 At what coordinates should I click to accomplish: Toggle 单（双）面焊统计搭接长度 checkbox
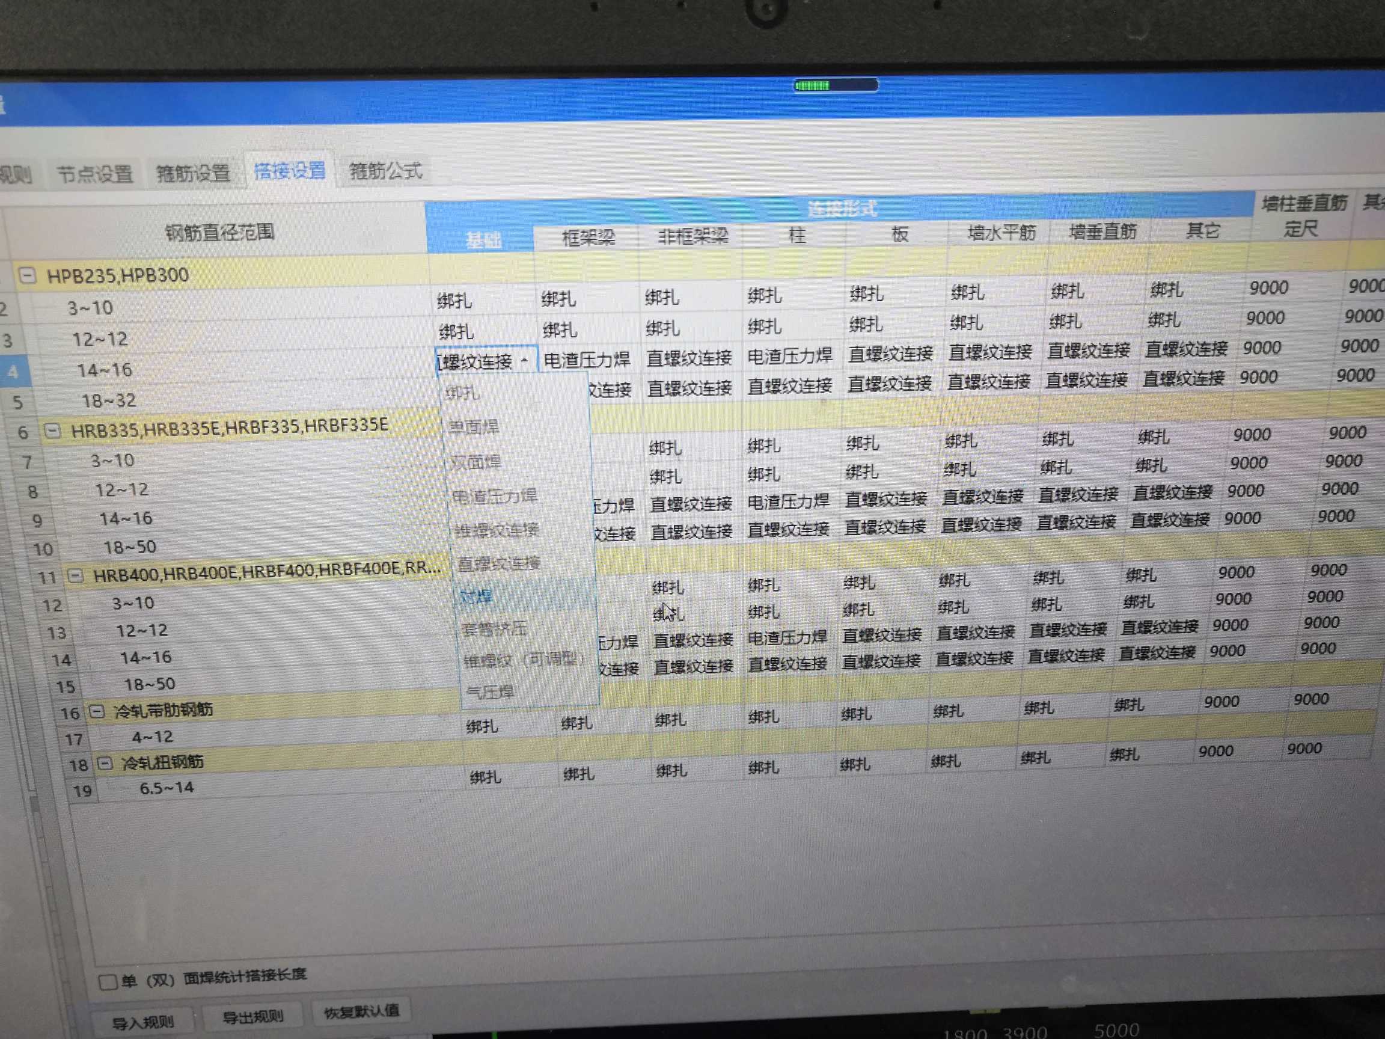[x=108, y=981]
